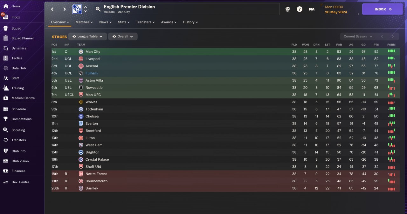Image resolution: width=407 pixels, height=214 pixels.
Task: Open the Scouting magnifier icon
Action: point(5,130)
